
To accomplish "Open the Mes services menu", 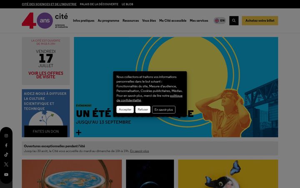I will pos(199,20).
